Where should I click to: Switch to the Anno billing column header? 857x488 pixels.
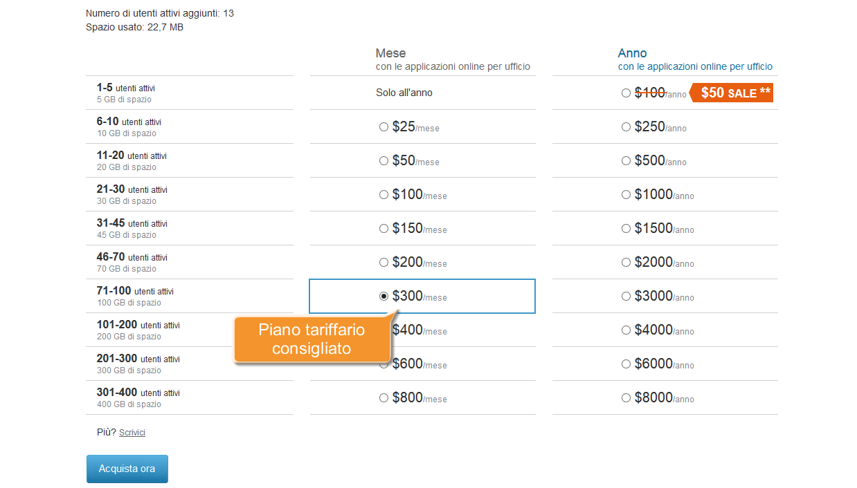[x=632, y=53]
